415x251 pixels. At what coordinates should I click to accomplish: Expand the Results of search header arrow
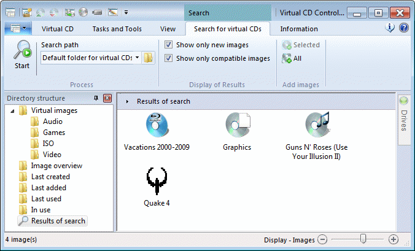[126, 101]
